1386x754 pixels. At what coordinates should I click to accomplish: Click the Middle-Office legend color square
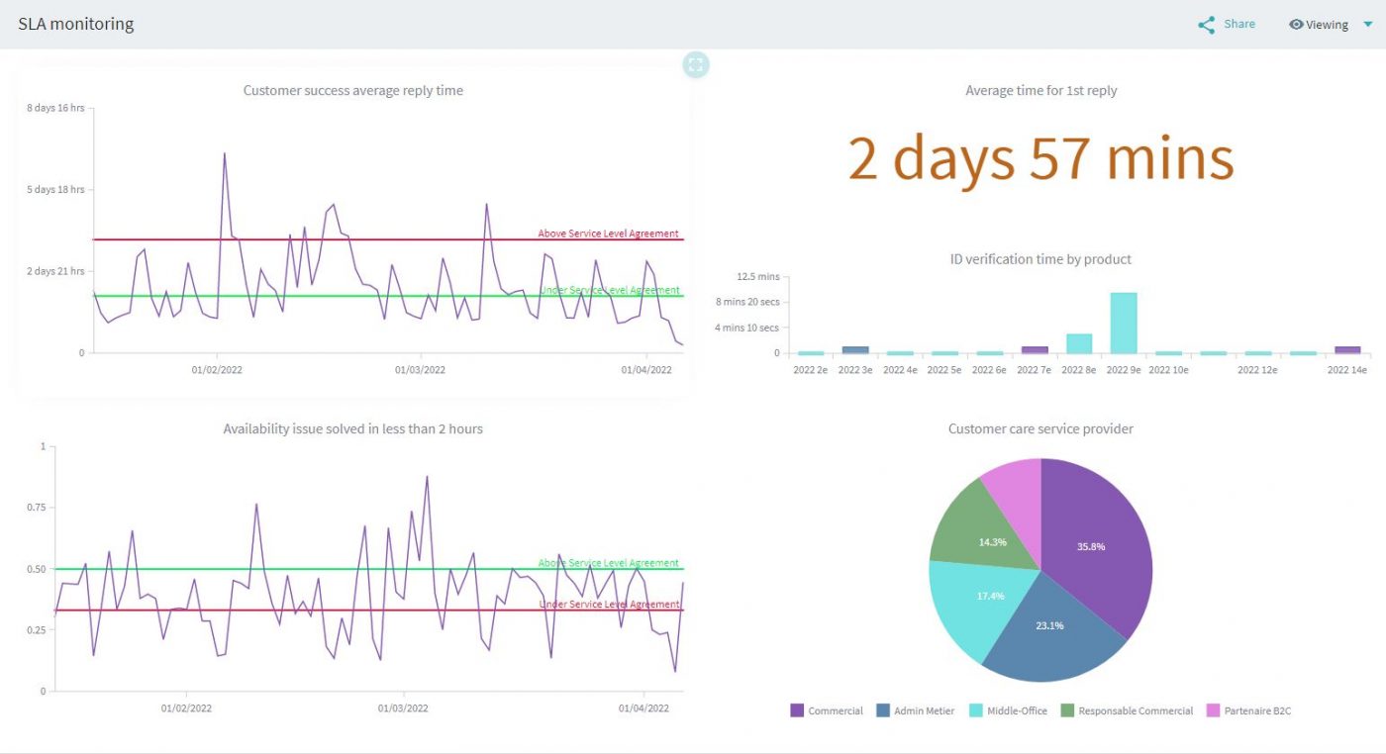pos(976,710)
